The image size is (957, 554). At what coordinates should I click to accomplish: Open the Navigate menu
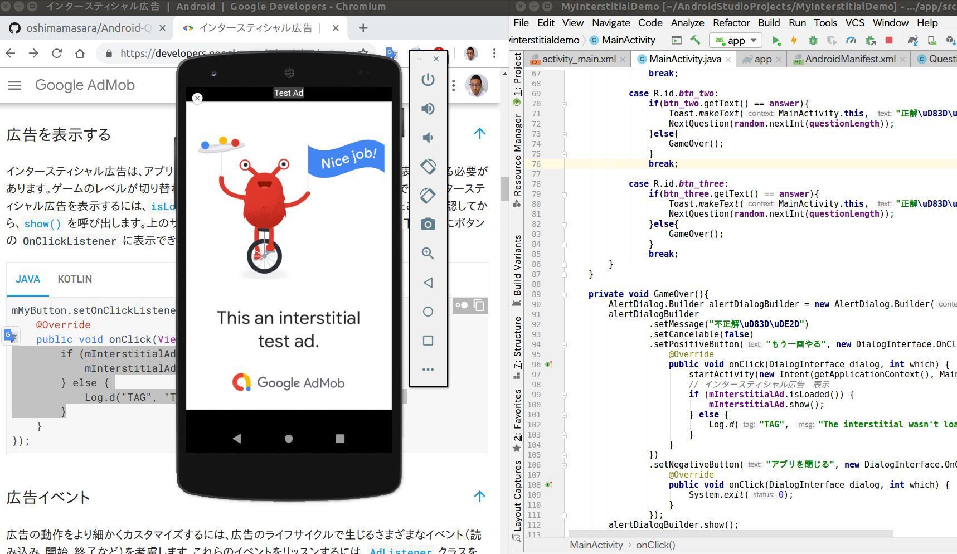tap(611, 23)
